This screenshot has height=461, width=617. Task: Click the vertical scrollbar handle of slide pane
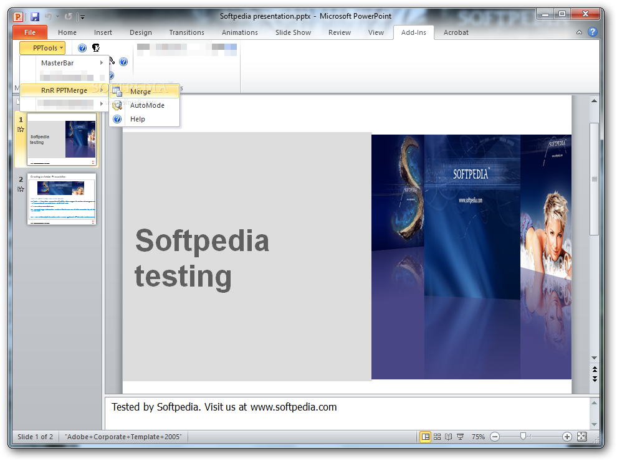tap(594, 179)
